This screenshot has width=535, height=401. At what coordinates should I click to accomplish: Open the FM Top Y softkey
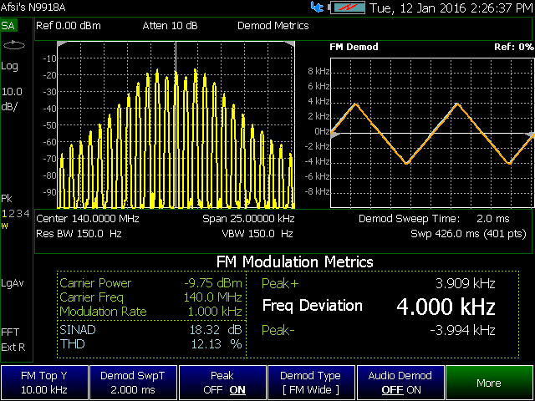[44, 383]
